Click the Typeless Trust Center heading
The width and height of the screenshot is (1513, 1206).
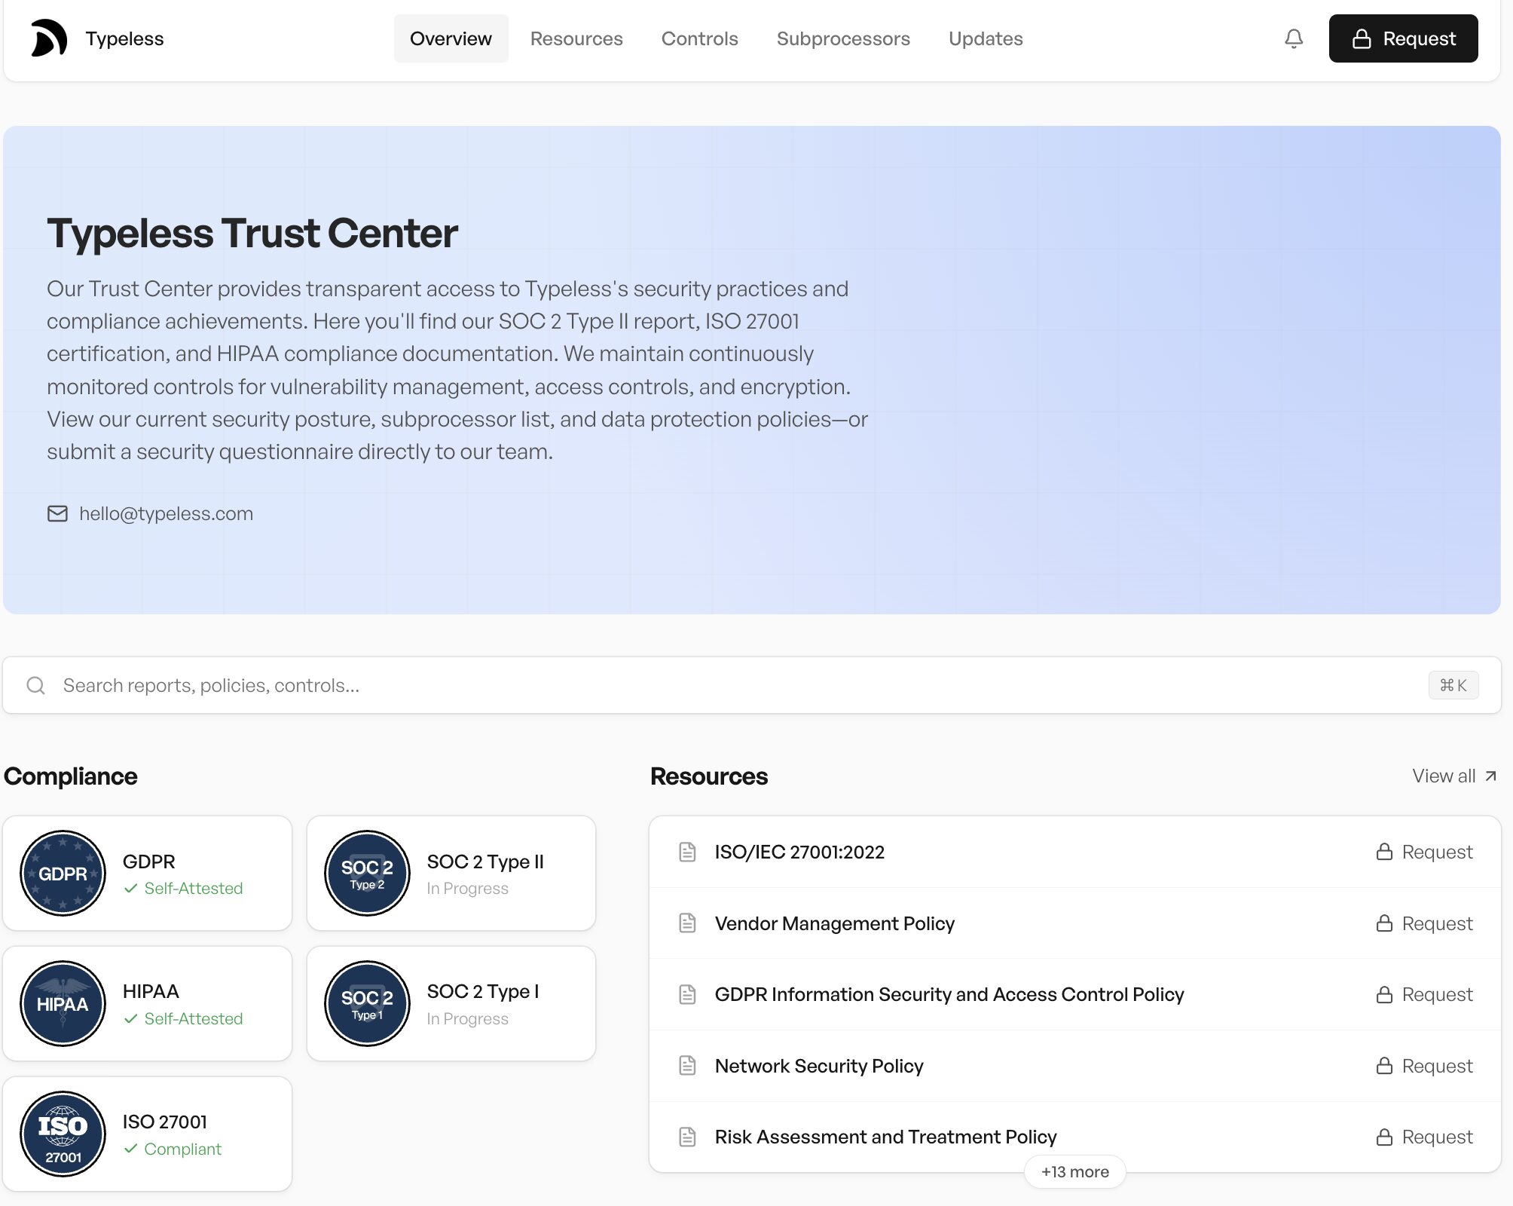252,233
